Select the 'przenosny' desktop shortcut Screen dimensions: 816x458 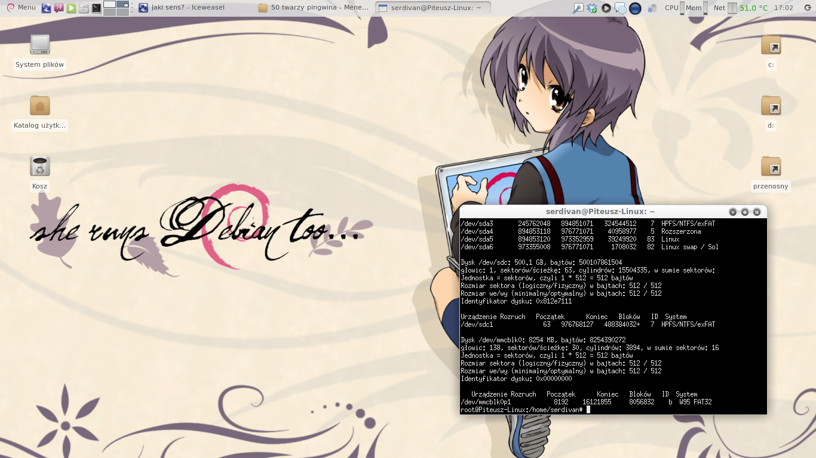(x=771, y=167)
